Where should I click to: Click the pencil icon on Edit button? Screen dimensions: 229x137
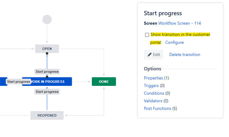pos(149,55)
